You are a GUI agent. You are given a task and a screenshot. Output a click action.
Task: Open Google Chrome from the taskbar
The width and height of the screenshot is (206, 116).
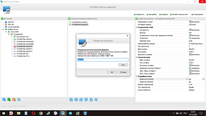[x=41, y=113]
